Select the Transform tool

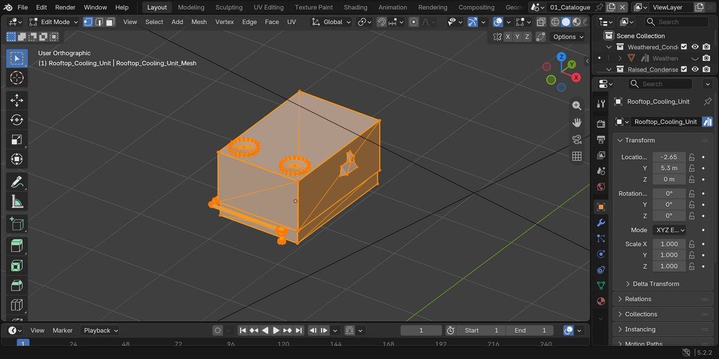pos(17,160)
